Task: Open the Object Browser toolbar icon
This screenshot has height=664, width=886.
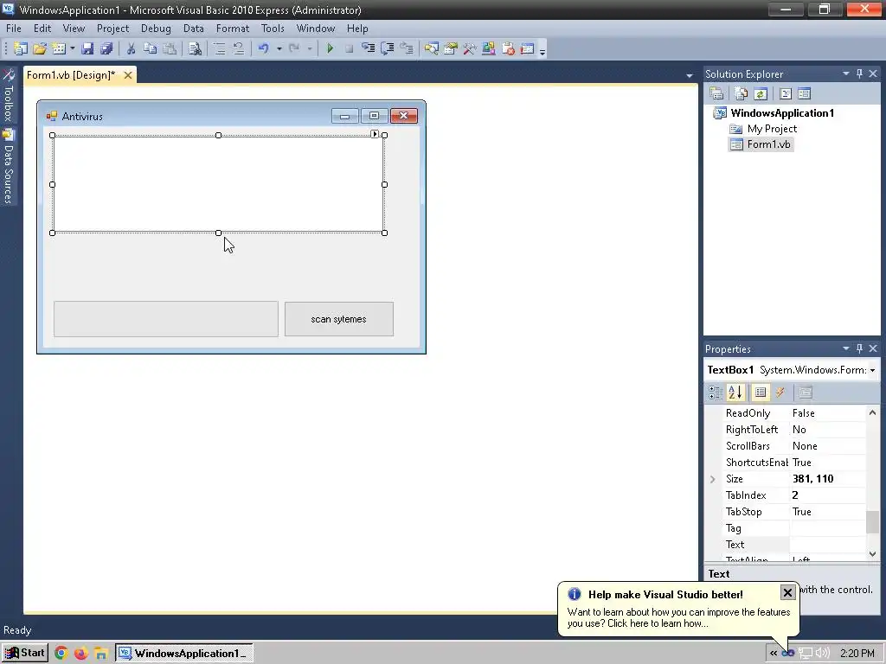Action: (x=489, y=48)
